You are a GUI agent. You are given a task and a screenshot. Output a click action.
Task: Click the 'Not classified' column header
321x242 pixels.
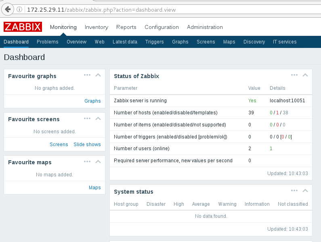(x=293, y=204)
